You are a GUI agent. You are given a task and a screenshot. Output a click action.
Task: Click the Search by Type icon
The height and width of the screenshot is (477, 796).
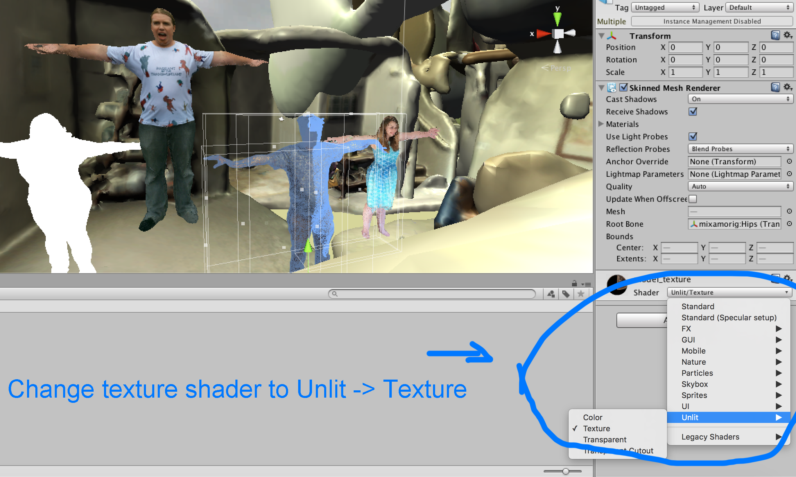(x=551, y=294)
